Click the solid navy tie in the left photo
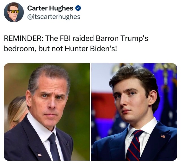Screen dimensions: 181x166 tap(54, 147)
